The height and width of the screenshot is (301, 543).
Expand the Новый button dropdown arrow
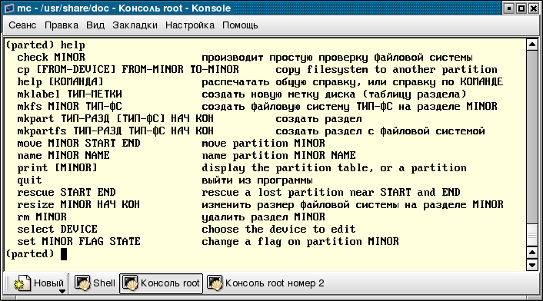pyautogui.click(x=62, y=291)
